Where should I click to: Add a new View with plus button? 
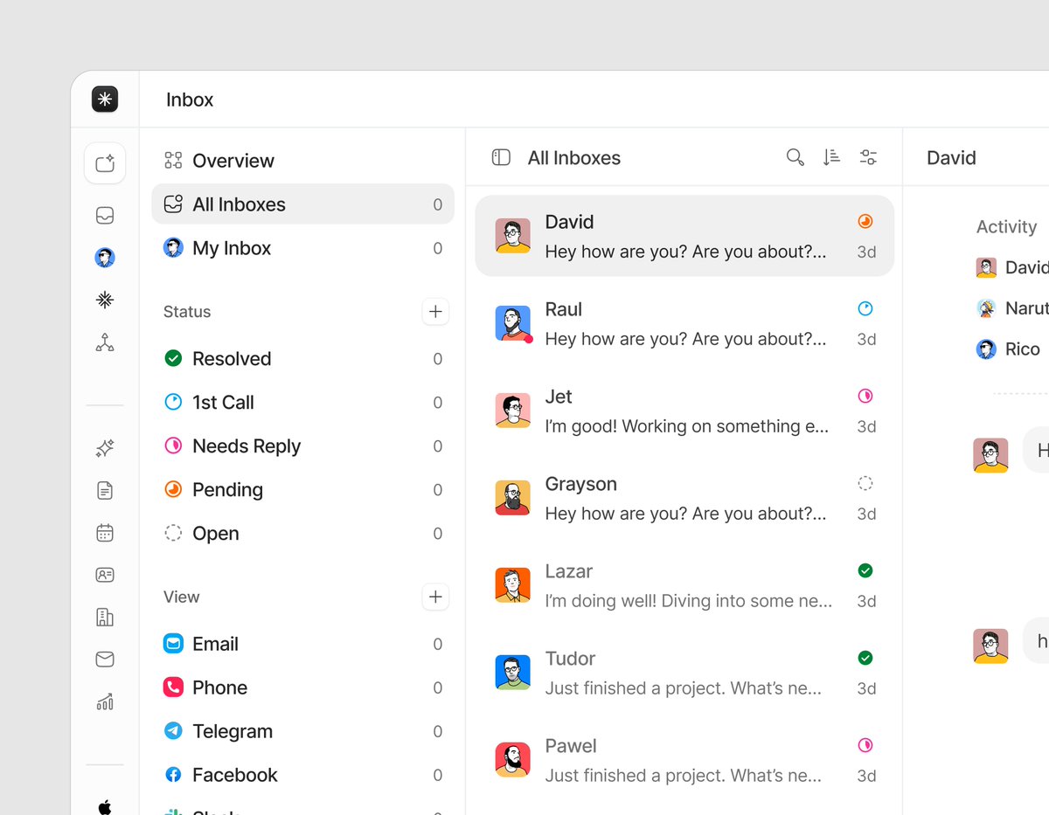(x=435, y=597)
